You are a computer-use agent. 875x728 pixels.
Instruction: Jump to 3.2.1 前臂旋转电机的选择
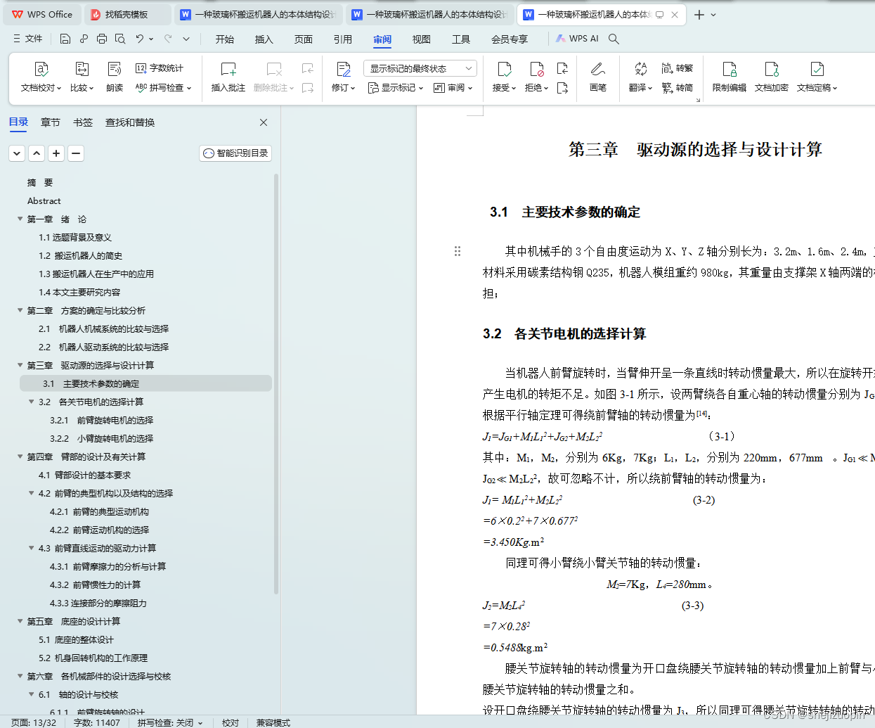[x=101, y=420]
